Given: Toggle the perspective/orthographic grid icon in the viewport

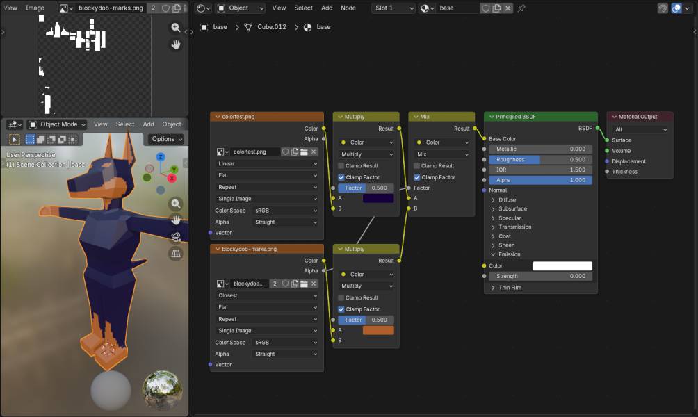Looking at the screenshot, I should click(176, 254).
